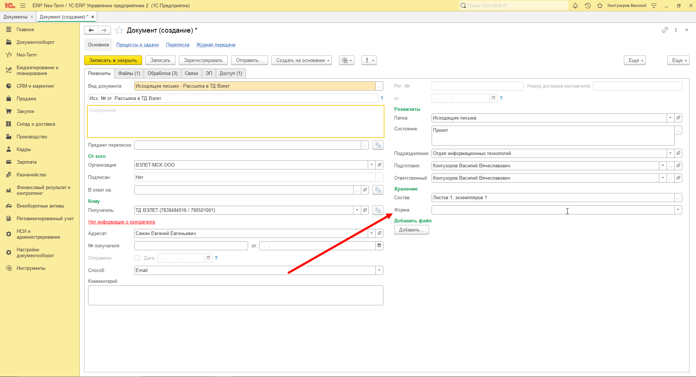Image resolution: width=696 pixels, height=377 pixels.
Task: Open print settings icon dropdown
Action: 347,60
